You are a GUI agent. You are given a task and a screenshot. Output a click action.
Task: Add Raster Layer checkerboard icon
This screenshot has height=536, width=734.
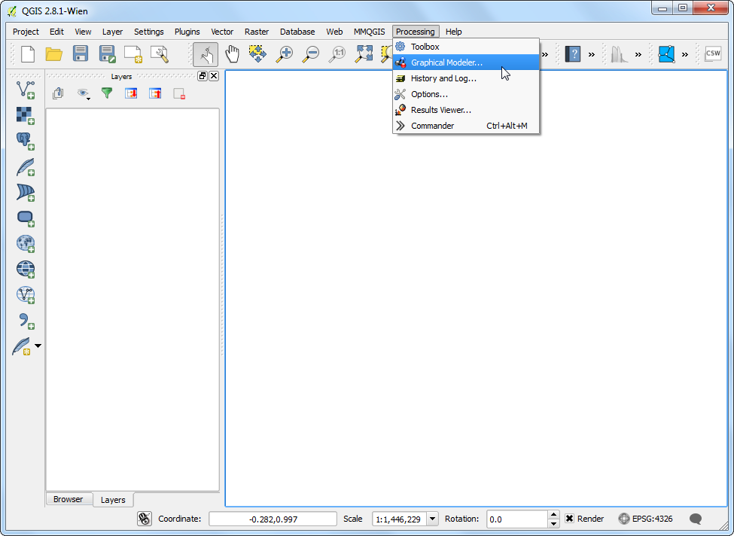(x=26, y=116)
